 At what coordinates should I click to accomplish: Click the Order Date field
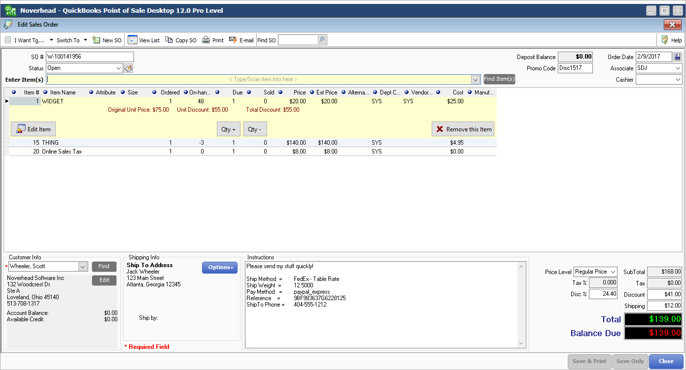point(654,57)
